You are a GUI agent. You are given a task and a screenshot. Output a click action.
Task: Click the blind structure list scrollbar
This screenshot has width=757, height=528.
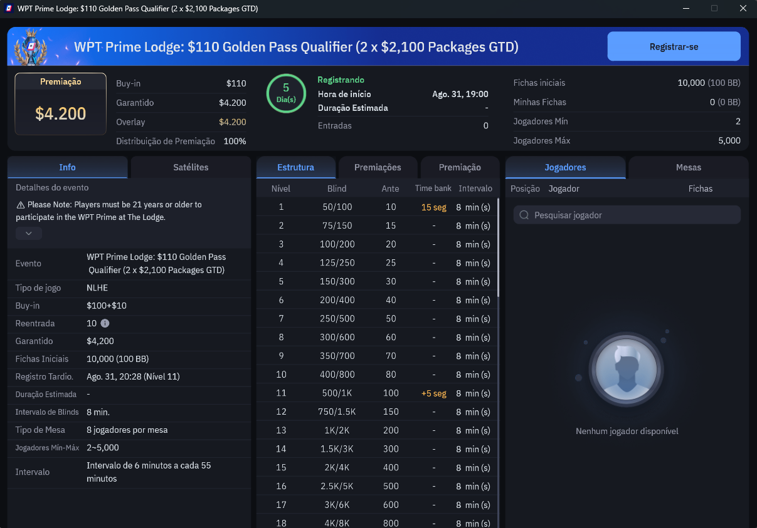tap(499, 247)
